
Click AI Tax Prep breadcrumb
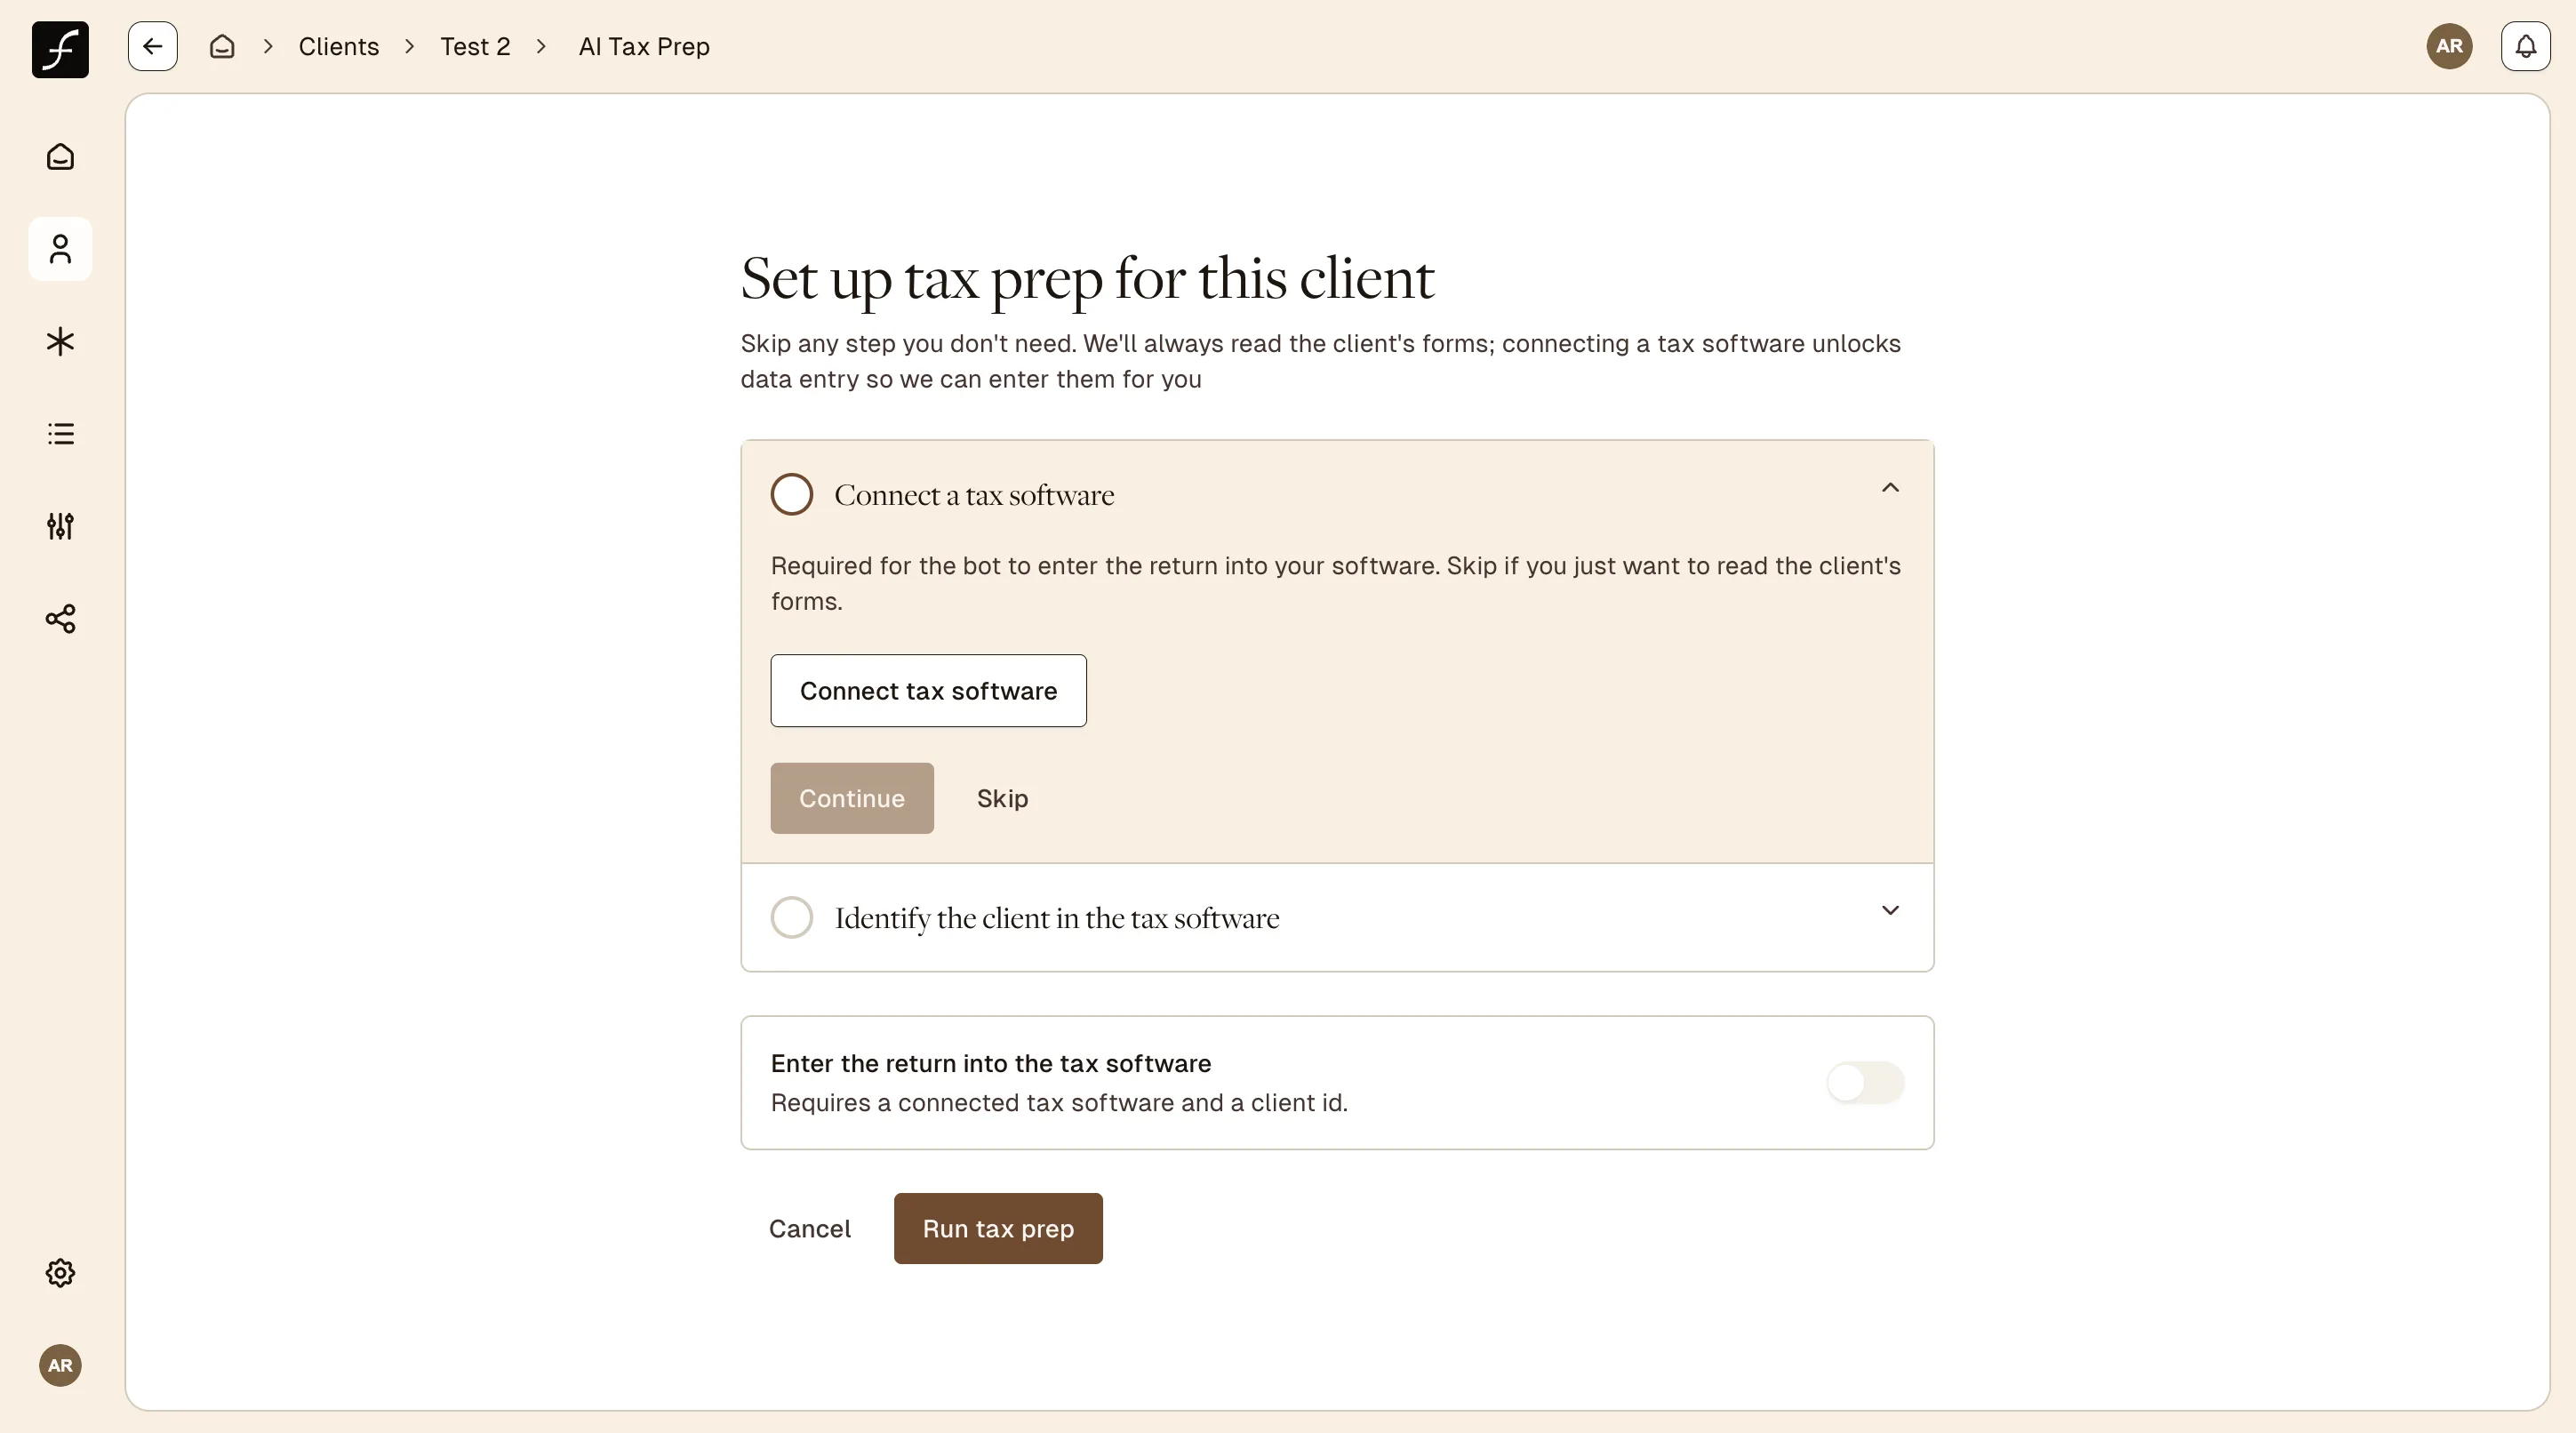click(644, 46)
